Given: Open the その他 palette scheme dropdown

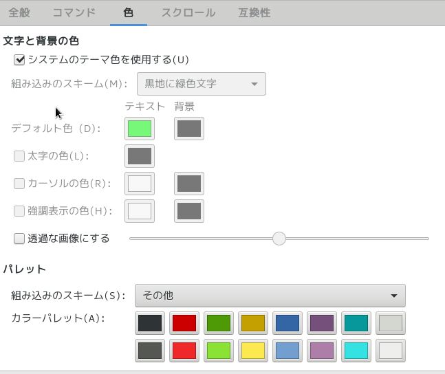Looking at the screenshot, I should 270,296.
